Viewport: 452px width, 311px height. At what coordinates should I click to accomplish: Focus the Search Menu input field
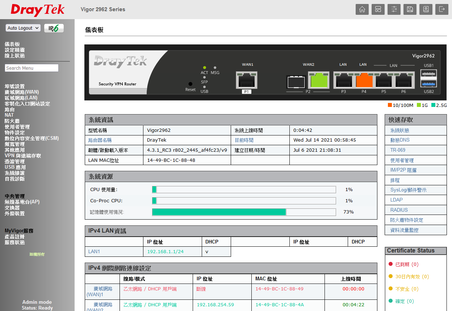tap(32, 68)
